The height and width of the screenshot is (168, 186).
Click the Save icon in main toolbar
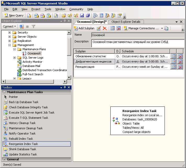tap(82, 15)
